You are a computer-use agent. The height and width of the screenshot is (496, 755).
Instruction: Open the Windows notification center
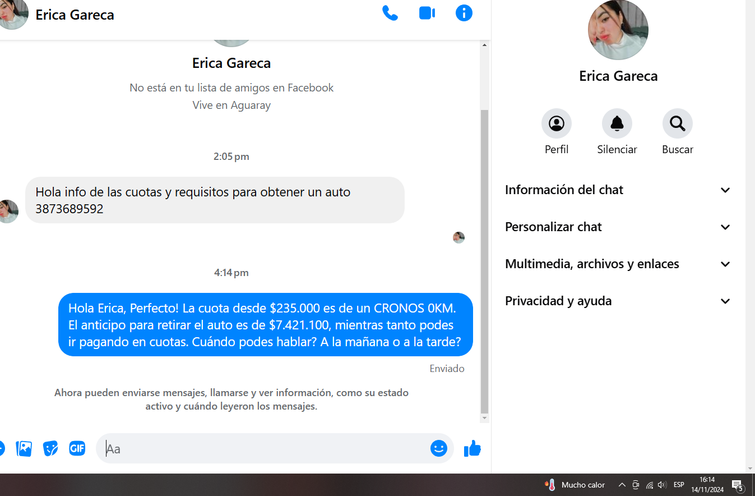[738, 485]
